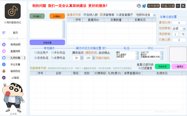The height and width of the screenshot is (116, 187).
Task: Open the 账号管理 button
Action: (x=153, y=6)
